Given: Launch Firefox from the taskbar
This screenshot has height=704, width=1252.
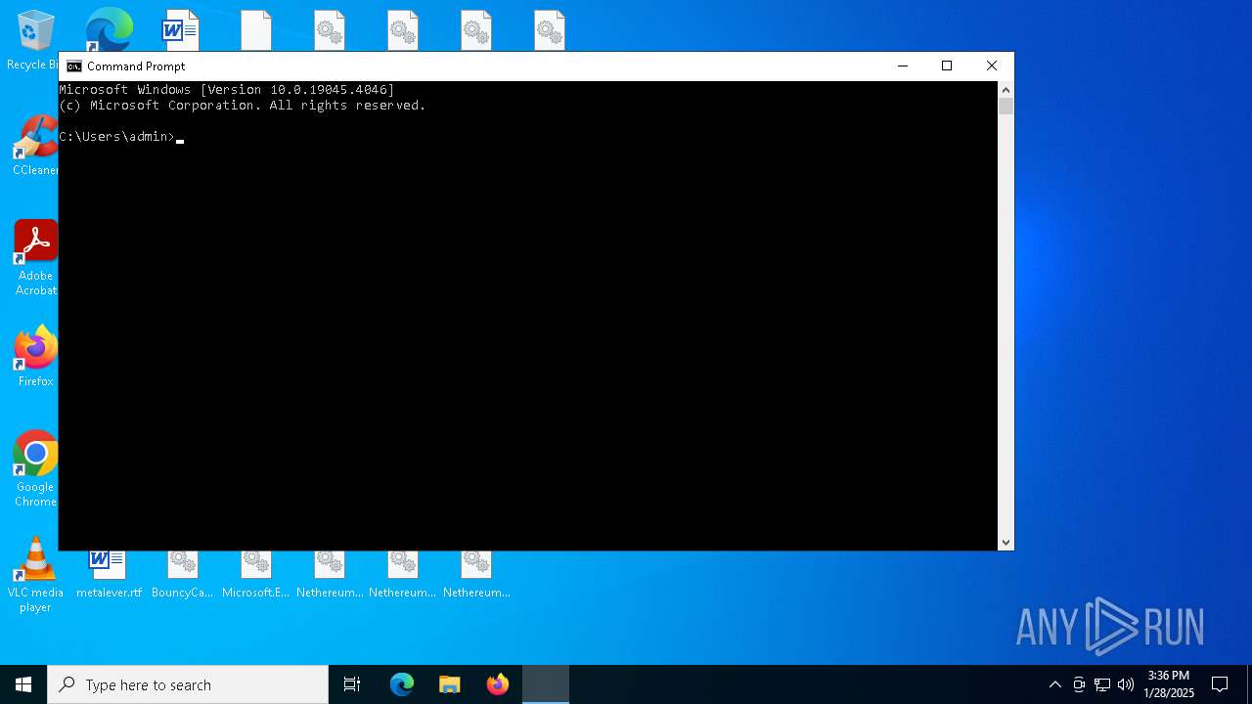Looking at the screenshot, I should [x=498, y=684].
